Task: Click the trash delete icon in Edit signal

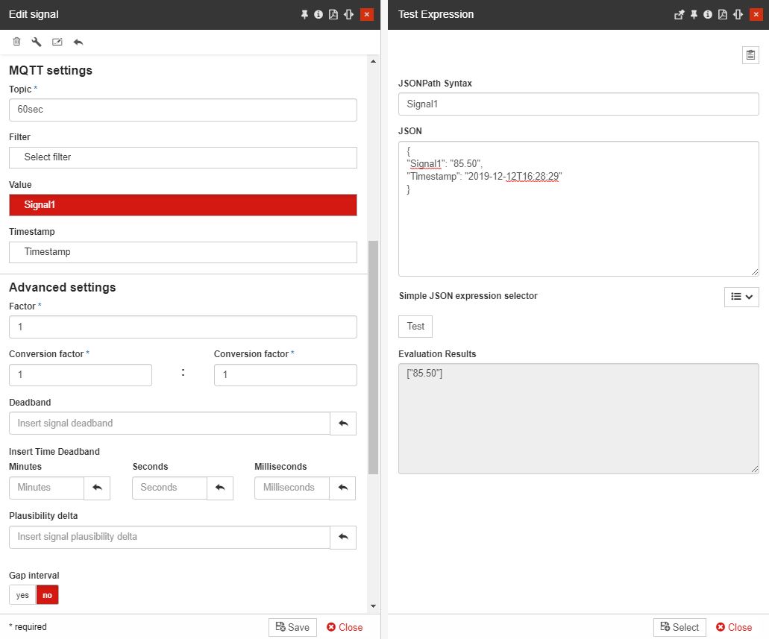Action: [16, 42]
